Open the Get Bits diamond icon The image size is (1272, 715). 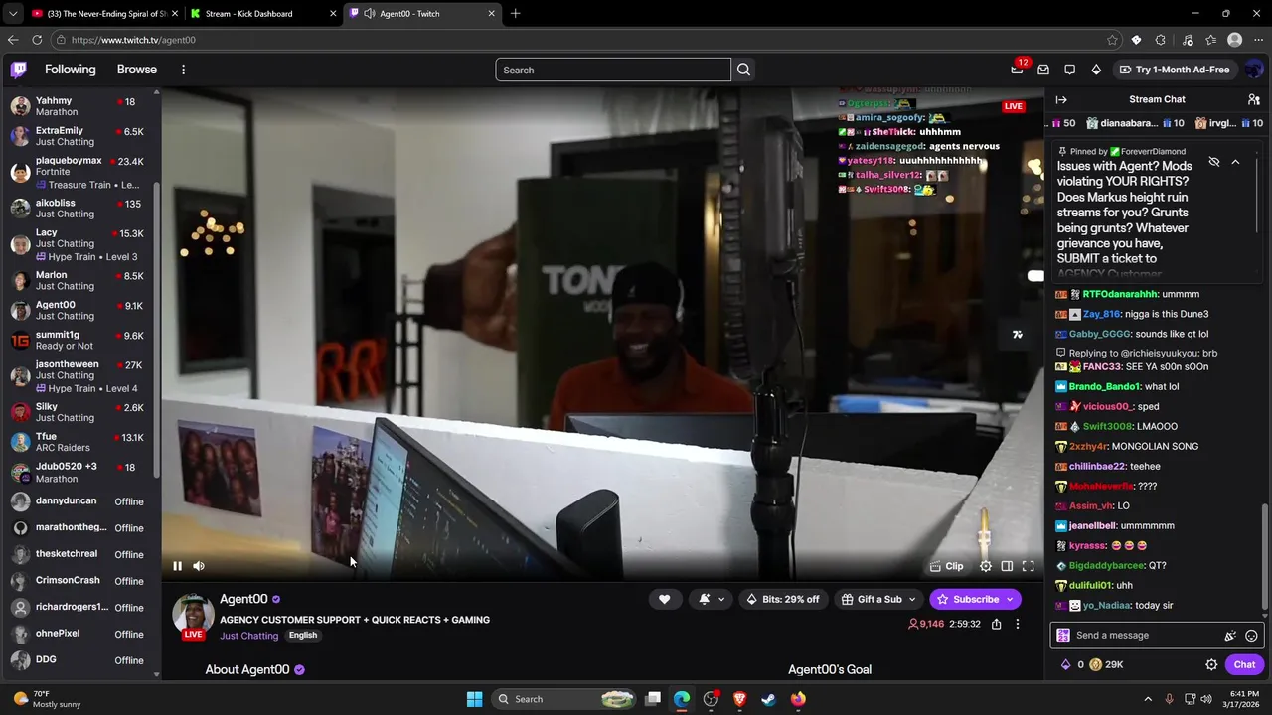[x=1096, y=70]
